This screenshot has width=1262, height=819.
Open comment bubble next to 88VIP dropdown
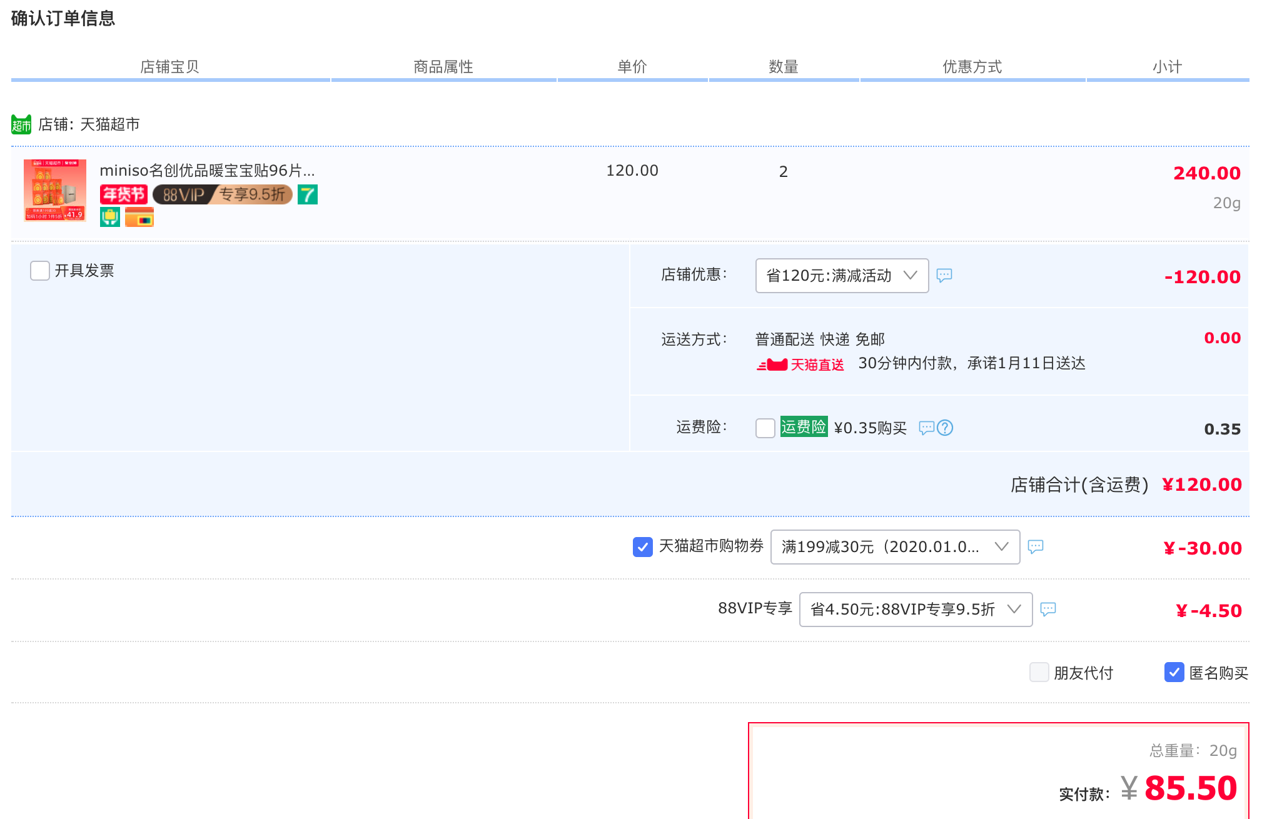1048,609
